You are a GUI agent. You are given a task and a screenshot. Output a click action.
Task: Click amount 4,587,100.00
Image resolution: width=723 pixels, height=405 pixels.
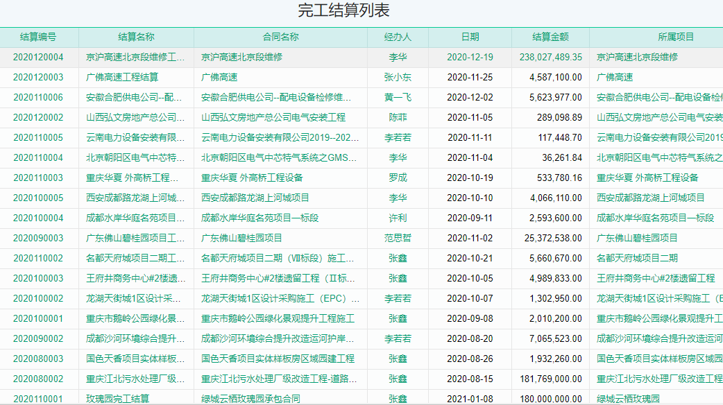[556, 78]
